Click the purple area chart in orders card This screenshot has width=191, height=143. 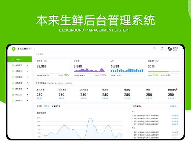click(x=90, y=70)
